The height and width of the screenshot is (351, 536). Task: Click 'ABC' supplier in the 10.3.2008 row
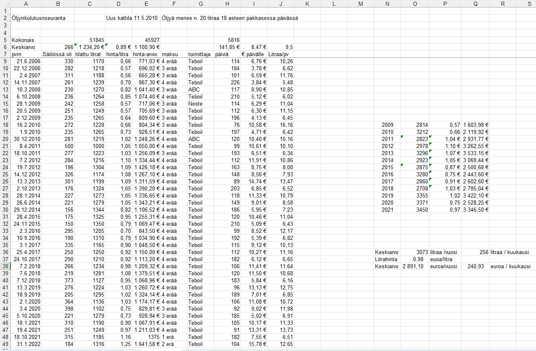[200, 89]
